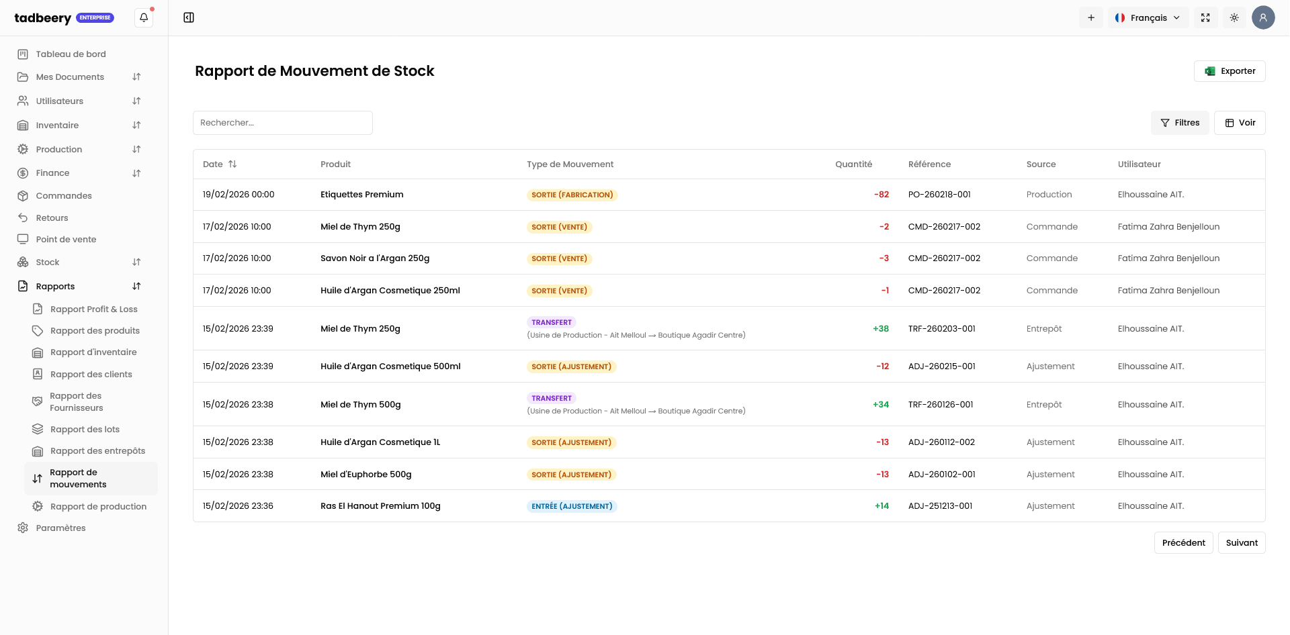Screen dimensions: 1290x635
Task: Collapse Rapports submenu arrows
Action: click(136, 287)
